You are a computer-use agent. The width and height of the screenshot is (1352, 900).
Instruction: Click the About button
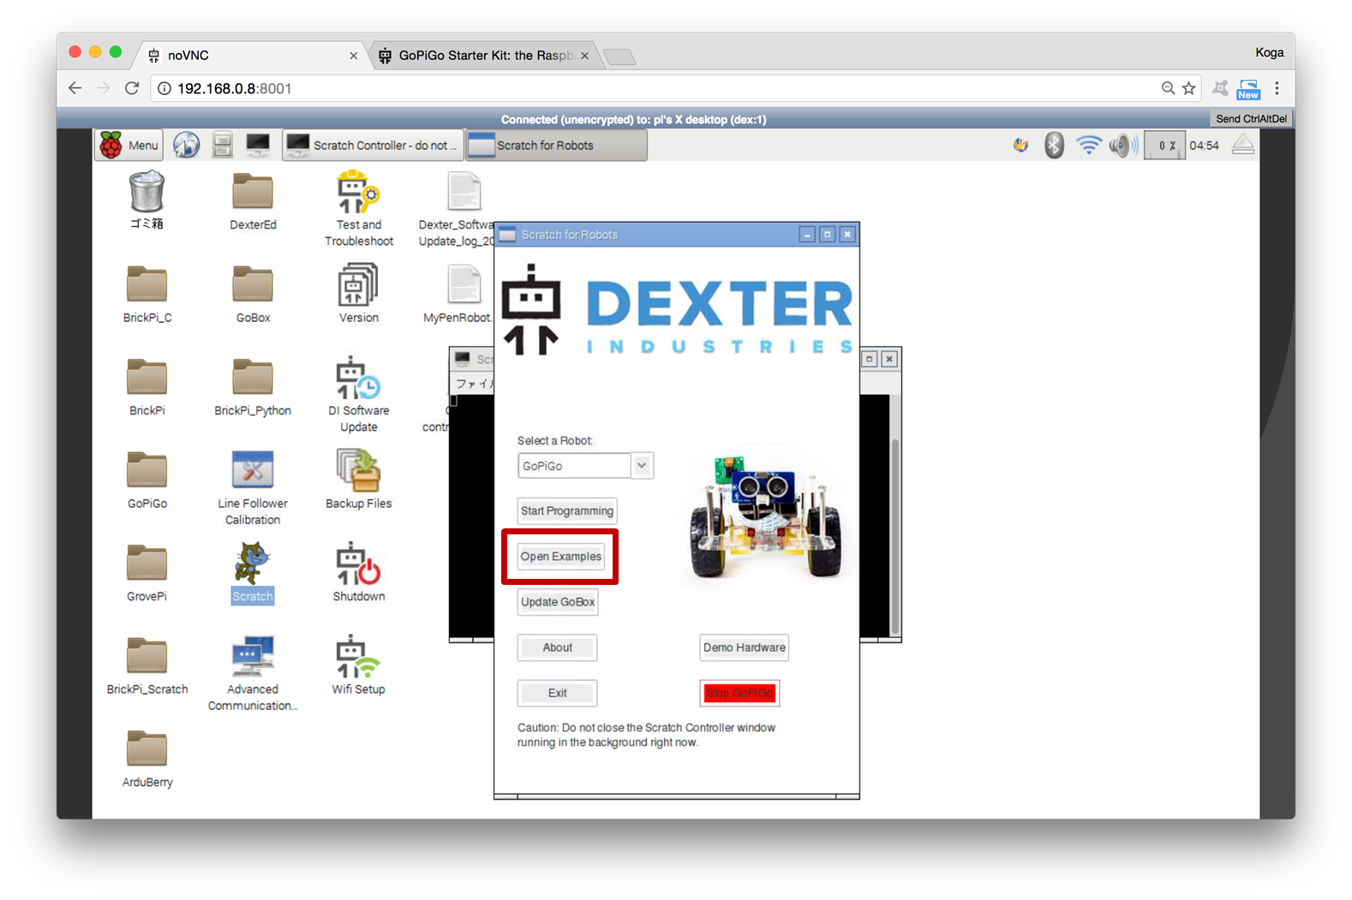(557, 647)
